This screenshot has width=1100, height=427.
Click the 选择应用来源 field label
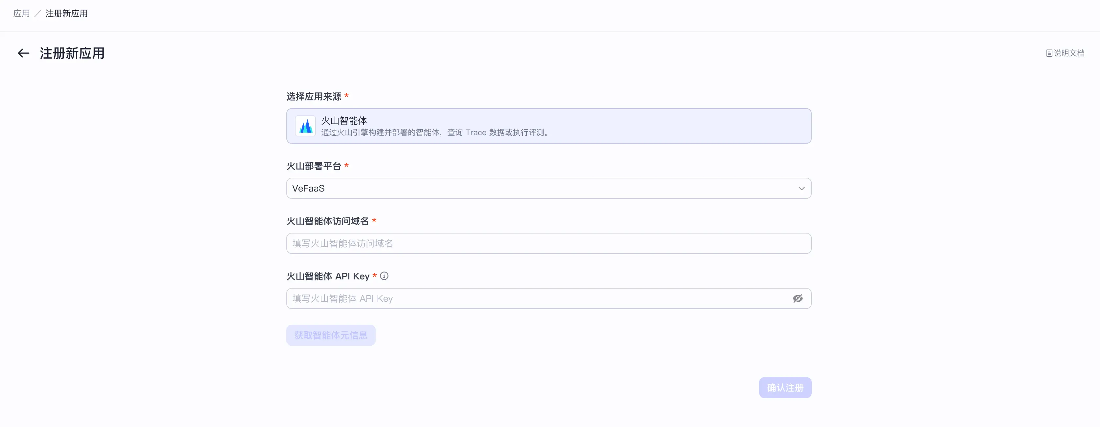tap(314, 96)
